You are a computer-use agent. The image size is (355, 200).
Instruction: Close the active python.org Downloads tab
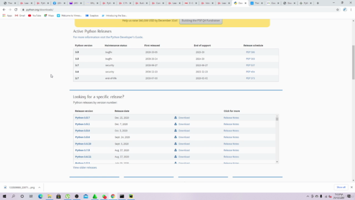pyautogui.click(x=245, y=3)
